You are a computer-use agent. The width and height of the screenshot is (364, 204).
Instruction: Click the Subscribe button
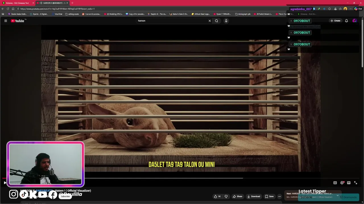pos(65,196)
